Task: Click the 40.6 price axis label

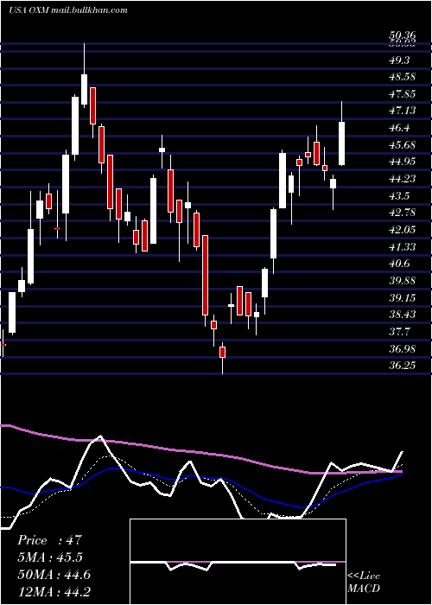Action: click(399, 264)
